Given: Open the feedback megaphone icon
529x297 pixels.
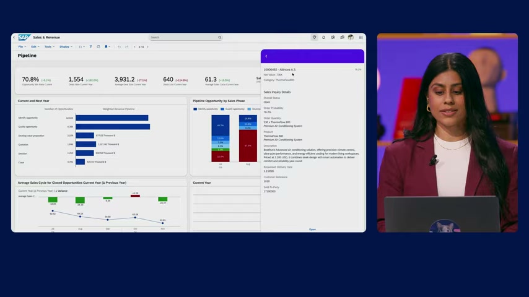Looking at the screenshot, I should 342,37.
